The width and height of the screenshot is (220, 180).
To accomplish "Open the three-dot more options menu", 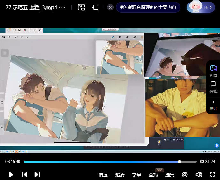I will [62, 7].
